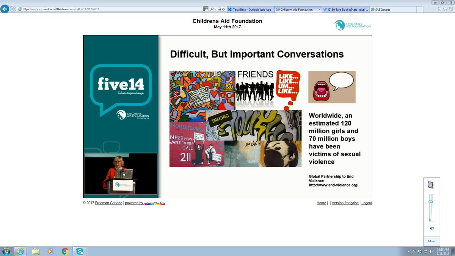Open browser settings via the gear icon
The height and width of the screenshot is (256, 455).
pos(451,9)
